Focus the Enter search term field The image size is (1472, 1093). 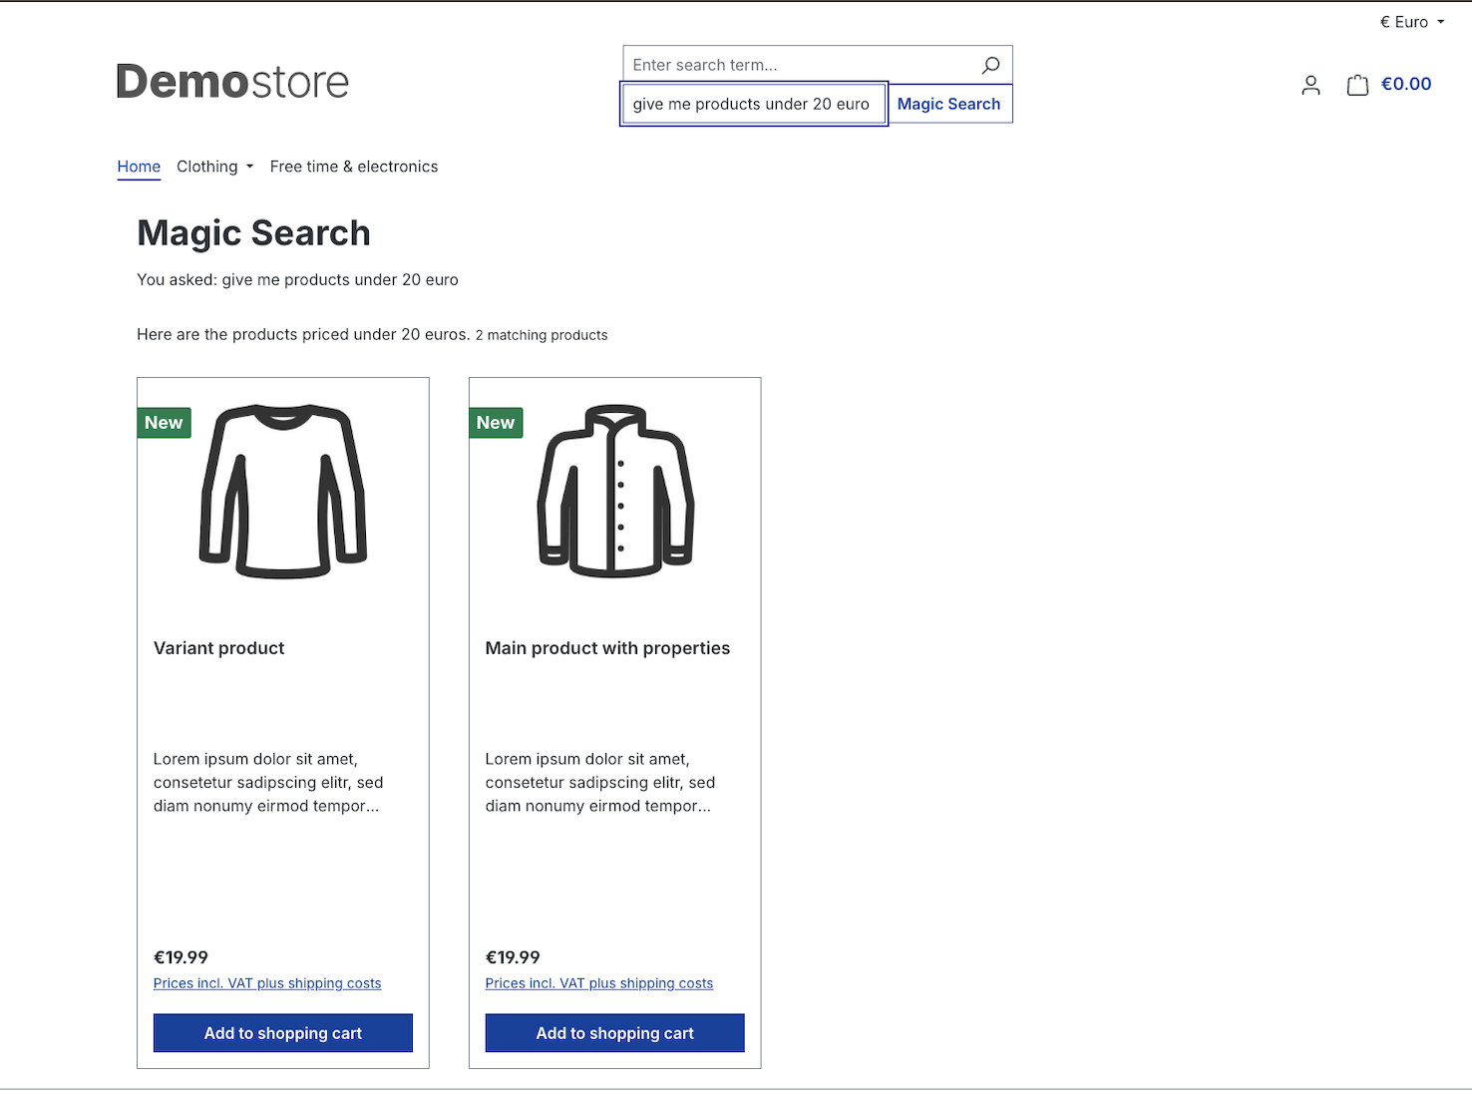click(x=798, y=65)
